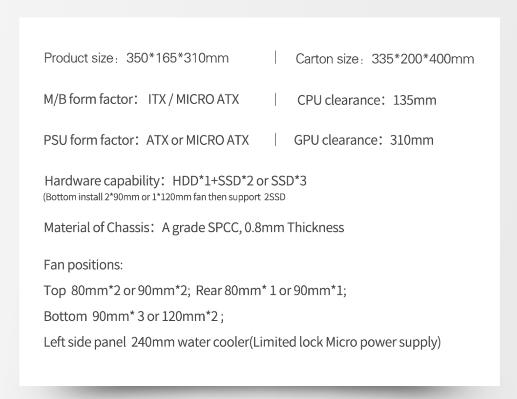517x399 pixels.
Task: Click the "Material of Chassis" label
Action: [97, 227]
